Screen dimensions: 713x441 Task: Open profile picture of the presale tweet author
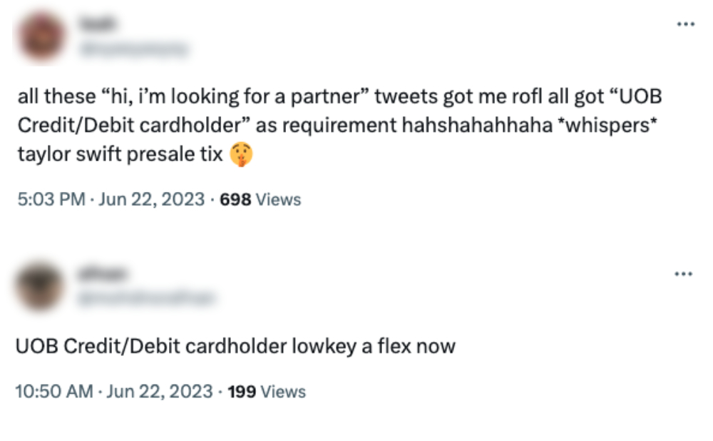(x=42, y=35)
